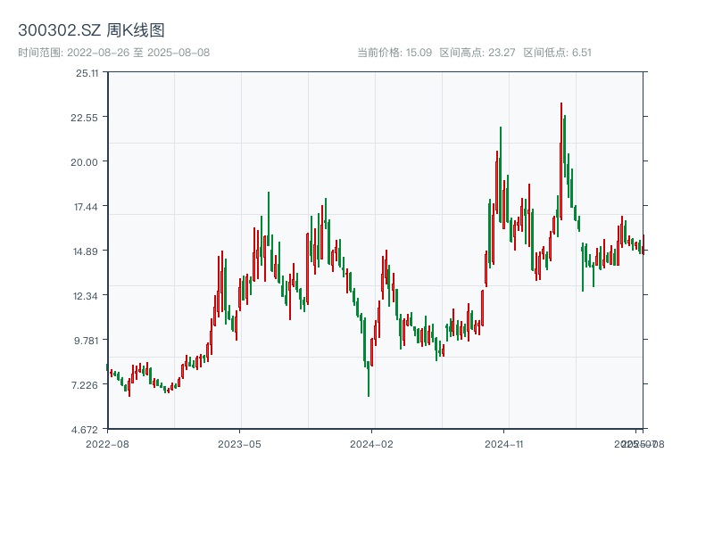The image size is (714, 535).
Task: Click the 区间低点 6.51 label
Action: point(557,53)
